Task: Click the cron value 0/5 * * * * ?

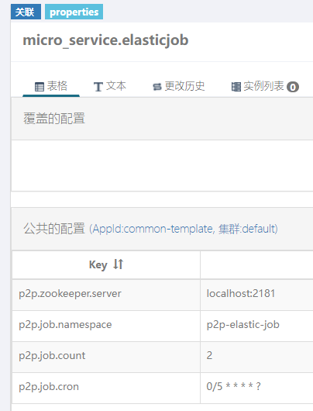Action: (234, 386)
